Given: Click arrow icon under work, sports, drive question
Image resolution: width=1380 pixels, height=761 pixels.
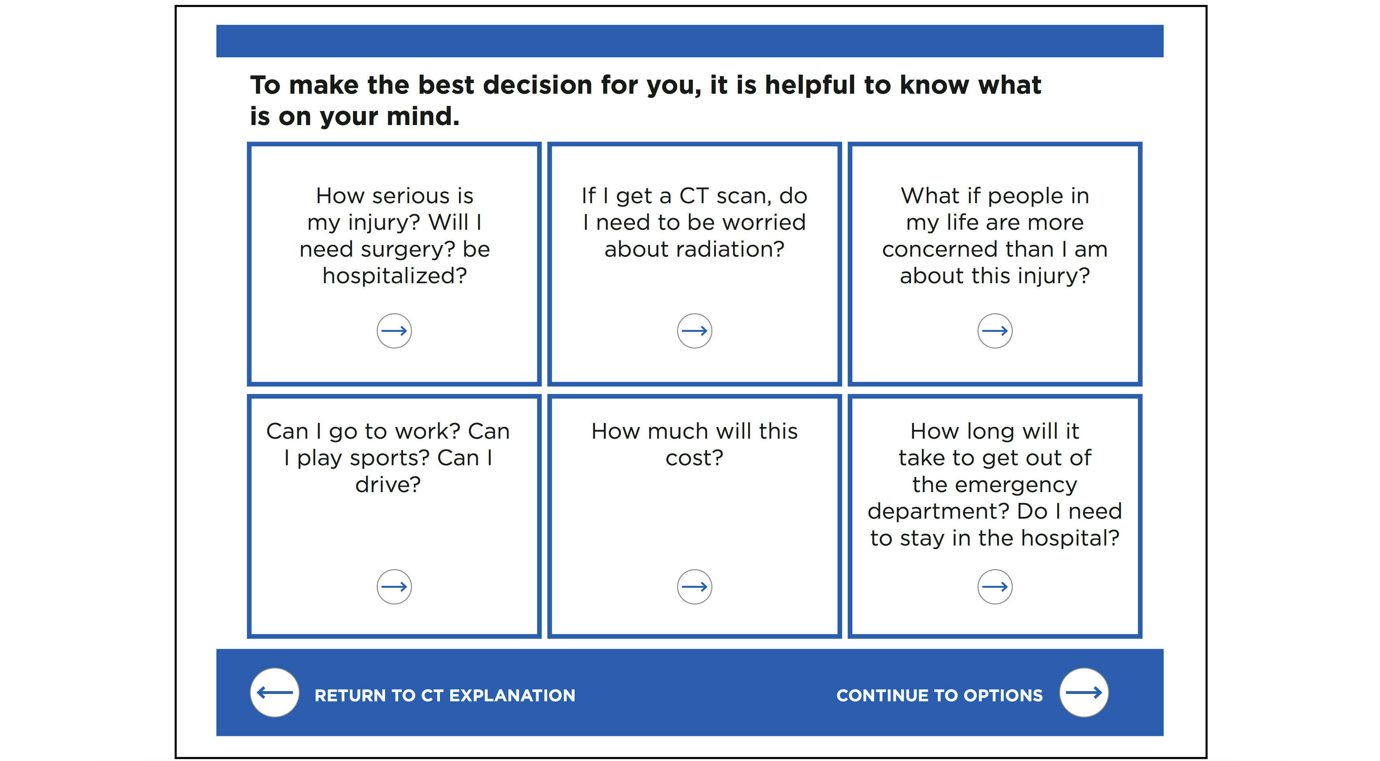Looking at the screenshot, I should pos(394,586).
